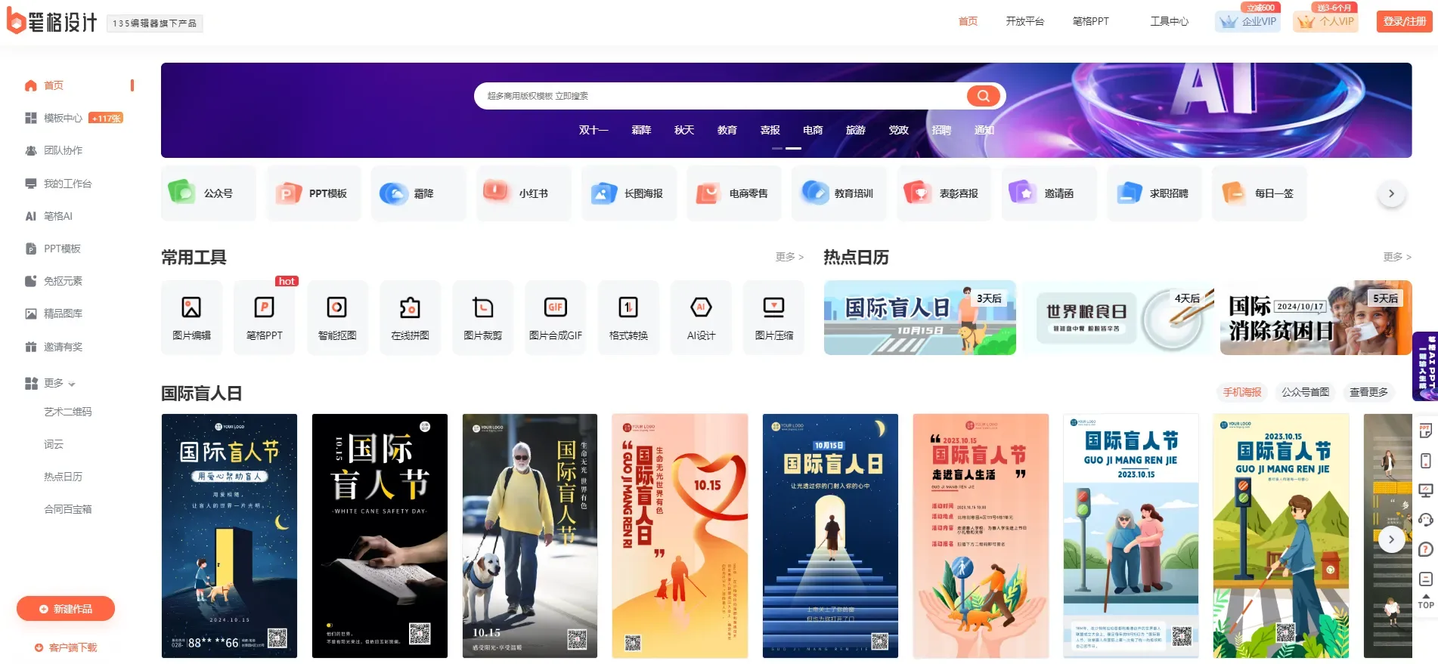Open the 图片合成GIF tool
1438x664 pixels.
coord(555,317)
